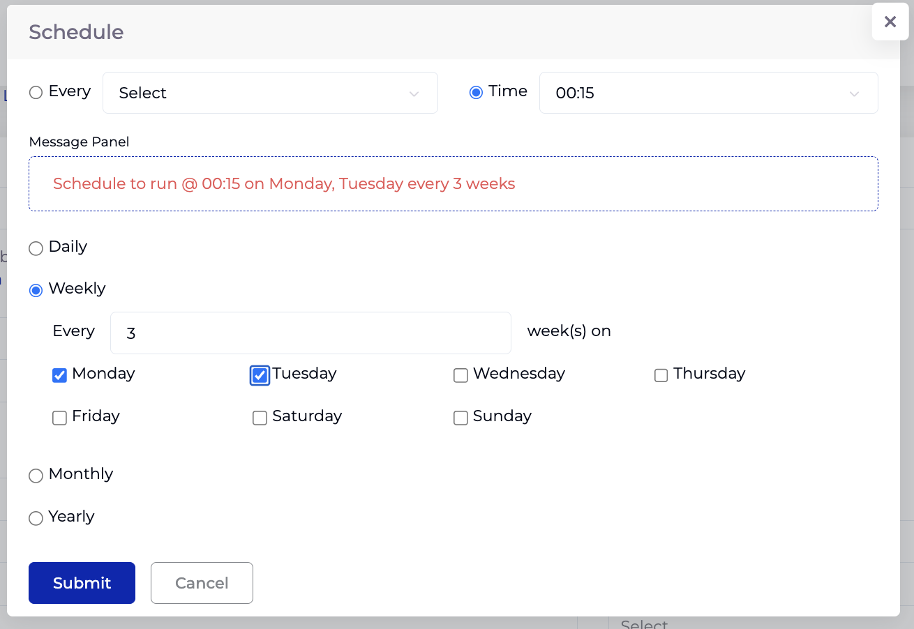Submit the schedule
Viewport: 914px width, 629px height.
(x=82, y=583)
